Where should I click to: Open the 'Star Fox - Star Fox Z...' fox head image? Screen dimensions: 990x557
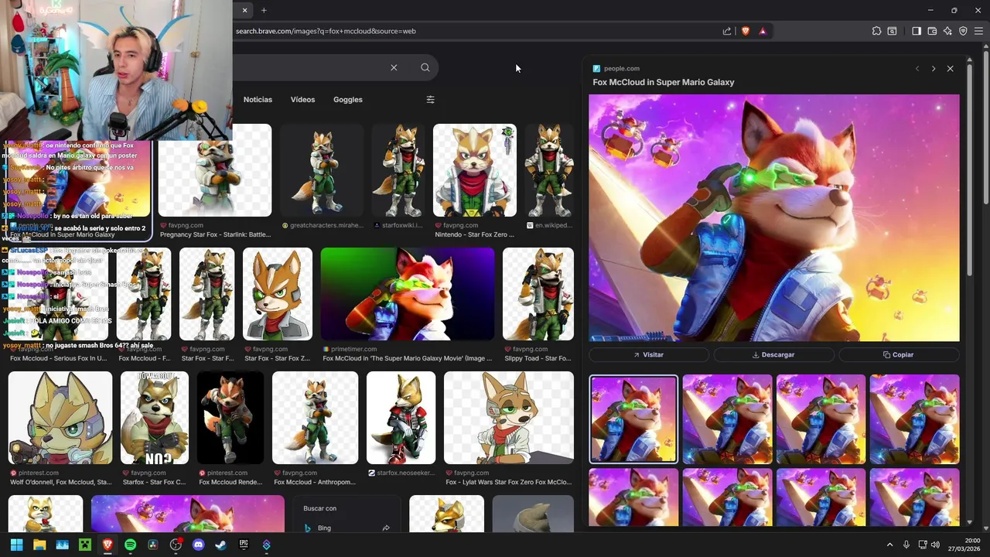click(x=278, y=294)
